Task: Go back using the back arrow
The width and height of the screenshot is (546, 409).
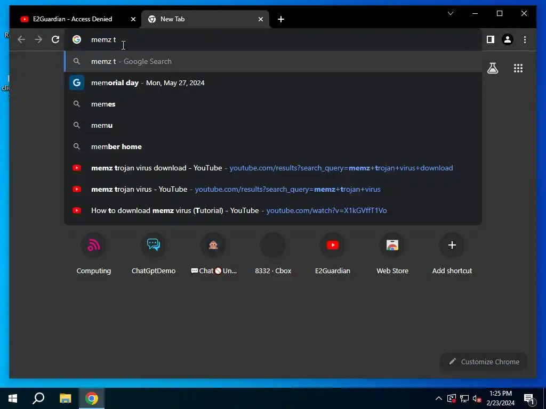Action: [x=21, y=39]
